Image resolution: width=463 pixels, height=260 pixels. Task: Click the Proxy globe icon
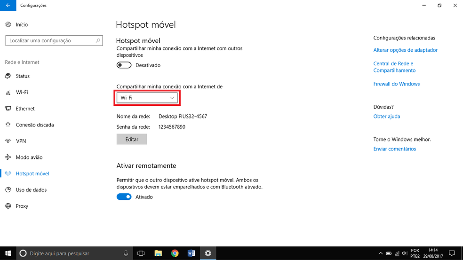(8, 206)
